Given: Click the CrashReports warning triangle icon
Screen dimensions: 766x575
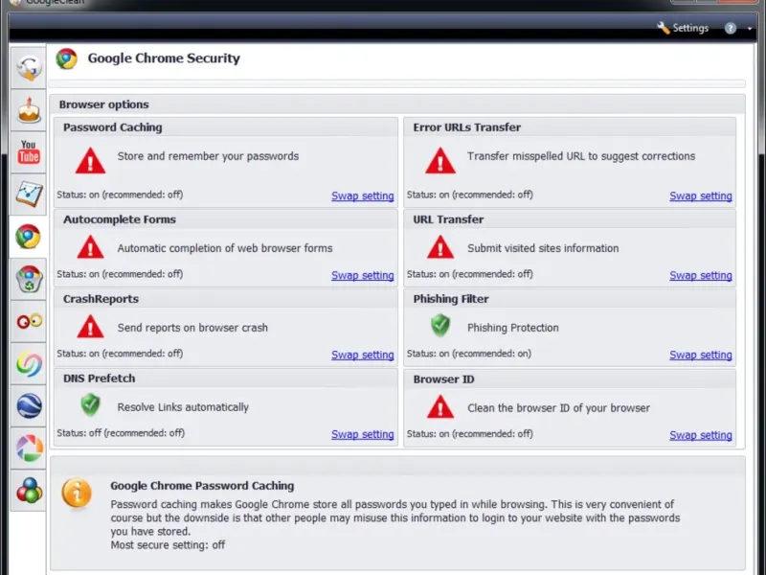Looking at the screenshot, I should point(90,328).
